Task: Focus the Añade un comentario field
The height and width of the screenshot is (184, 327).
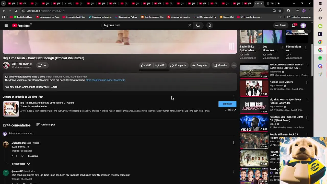Action: click(x=121, y=133)
